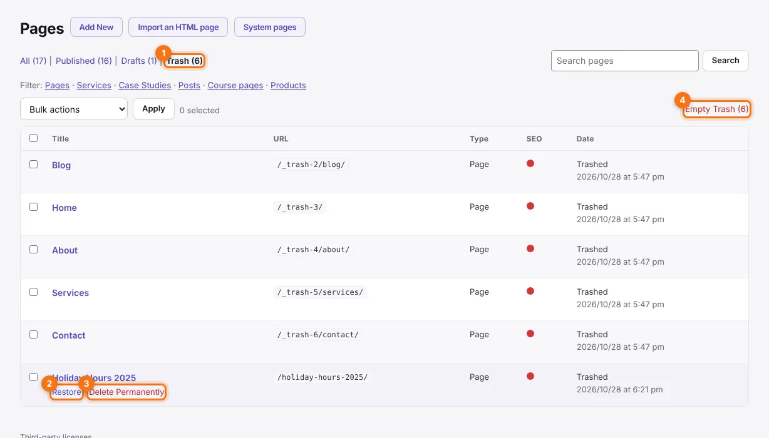The width and height of the screenshot is (769, 438).
Task: Show Published (16) pages
Action: click(x=84, y=61)
